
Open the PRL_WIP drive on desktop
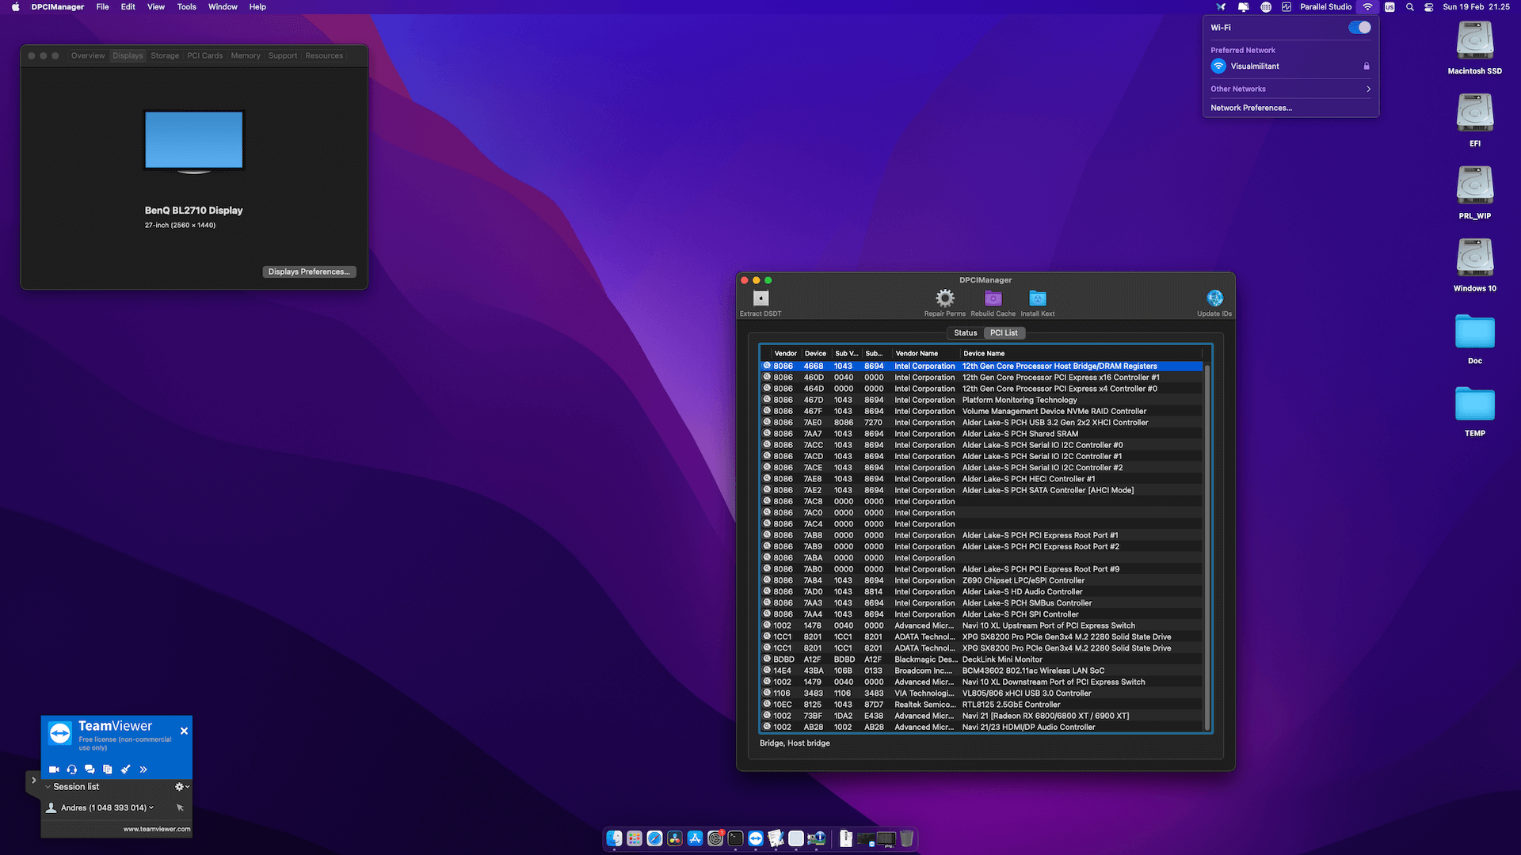click(x=1475, y=186)
